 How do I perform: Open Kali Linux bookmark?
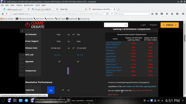tap(39, 19)
